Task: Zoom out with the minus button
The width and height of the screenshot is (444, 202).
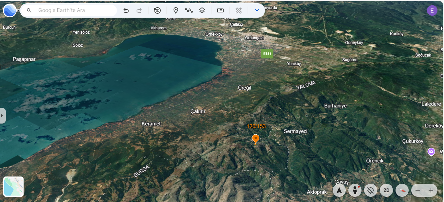Action: coord(418,190)
